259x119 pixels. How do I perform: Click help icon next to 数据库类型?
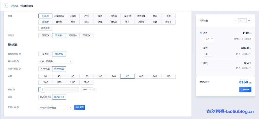pyautogui.click(x=20, y=54)
